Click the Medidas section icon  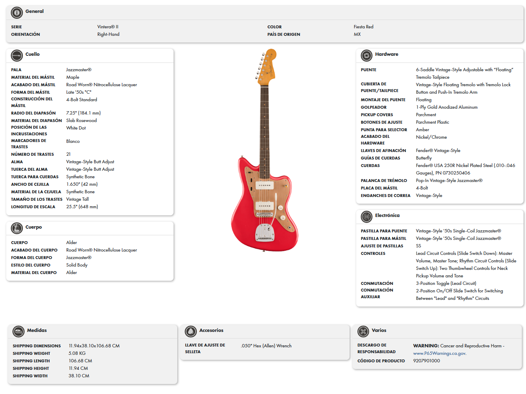(18, 332)
